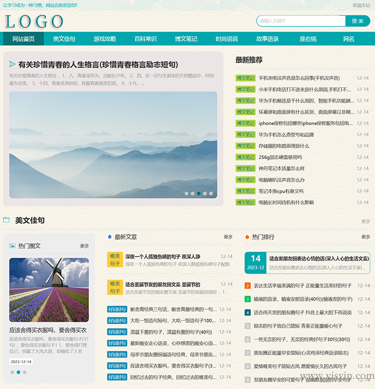This screenshot has width=375, height=389.
Task: Click the image icon beside 热门图文
Action: (x=12, y=246)
